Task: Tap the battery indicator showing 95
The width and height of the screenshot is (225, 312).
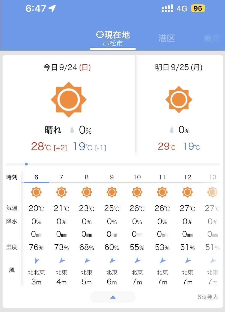Action: pyautogui.click(x=198, y=8)
